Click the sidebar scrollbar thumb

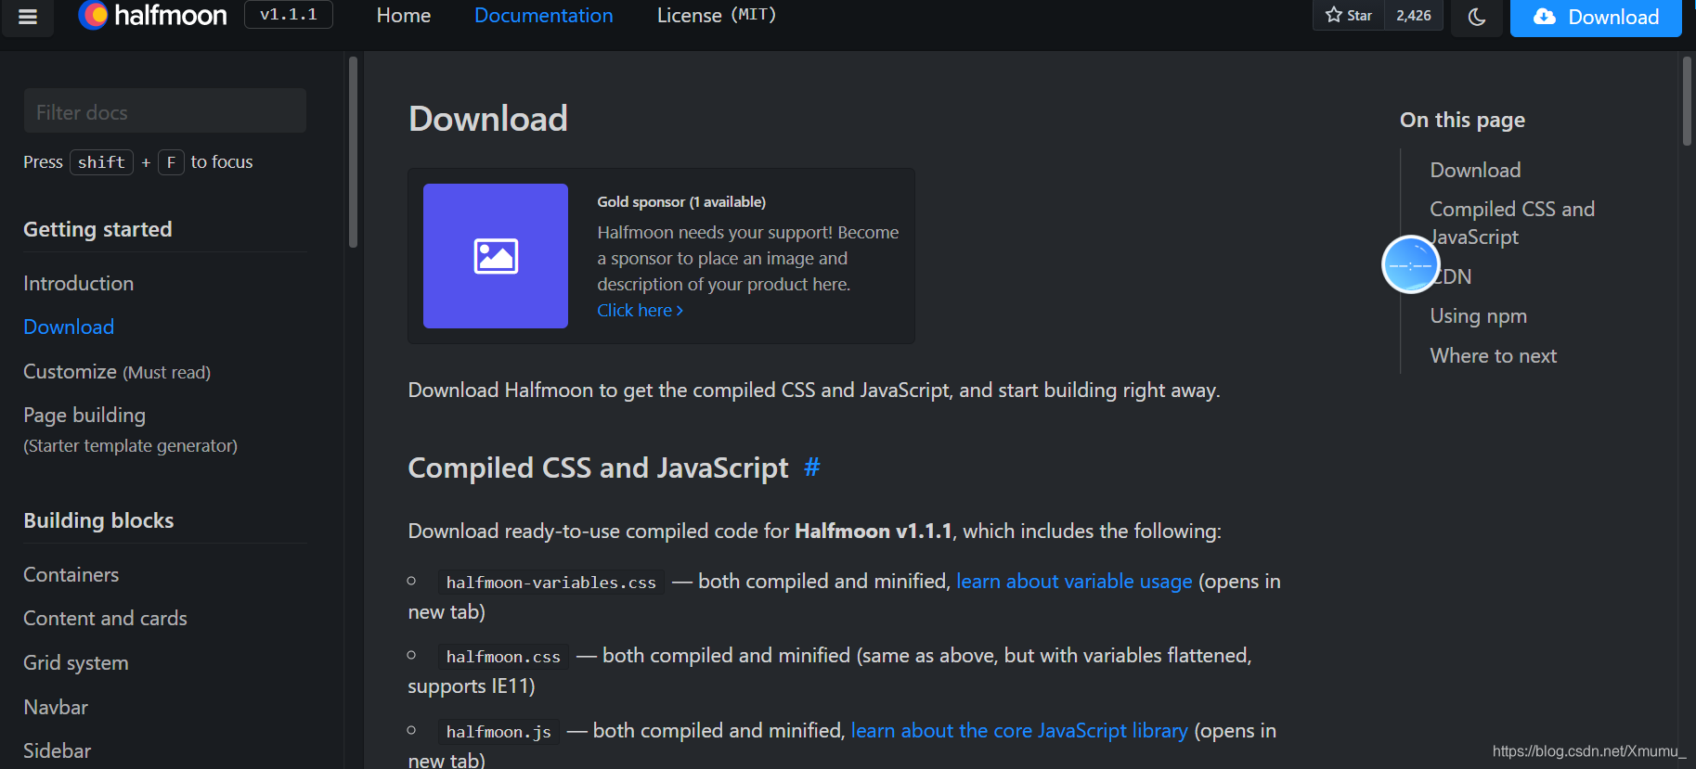(353, 152)
